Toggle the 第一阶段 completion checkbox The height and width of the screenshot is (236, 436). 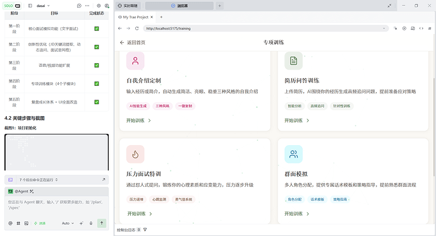[x=97, y=28]
